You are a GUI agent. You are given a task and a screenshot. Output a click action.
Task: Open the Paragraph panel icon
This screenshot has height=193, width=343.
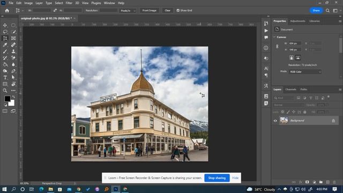click(266, 75)
